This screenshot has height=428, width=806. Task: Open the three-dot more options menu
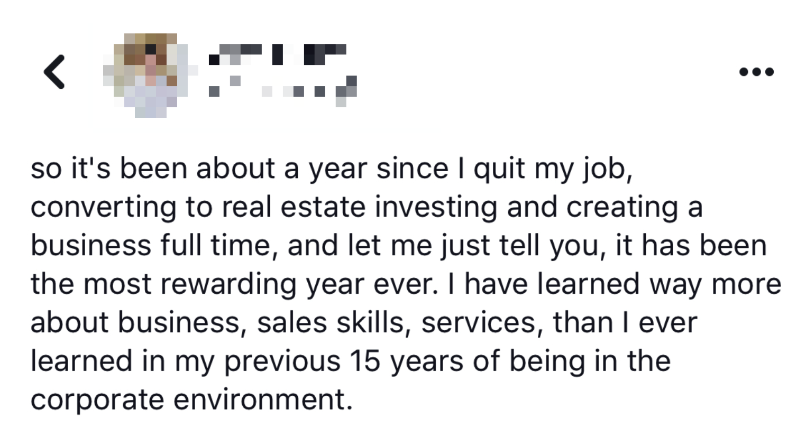click(757, 71)
